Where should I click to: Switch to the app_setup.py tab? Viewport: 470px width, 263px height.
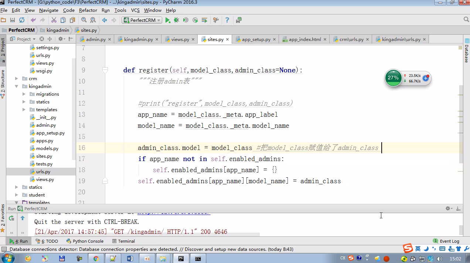point(256,39)
